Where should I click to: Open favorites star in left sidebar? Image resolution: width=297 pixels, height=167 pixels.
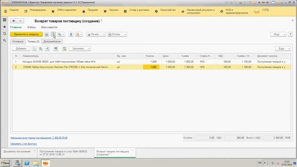(5, 27)
